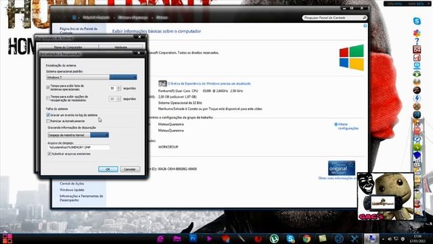Confirm with the OK button

click(x=108, y=169)
